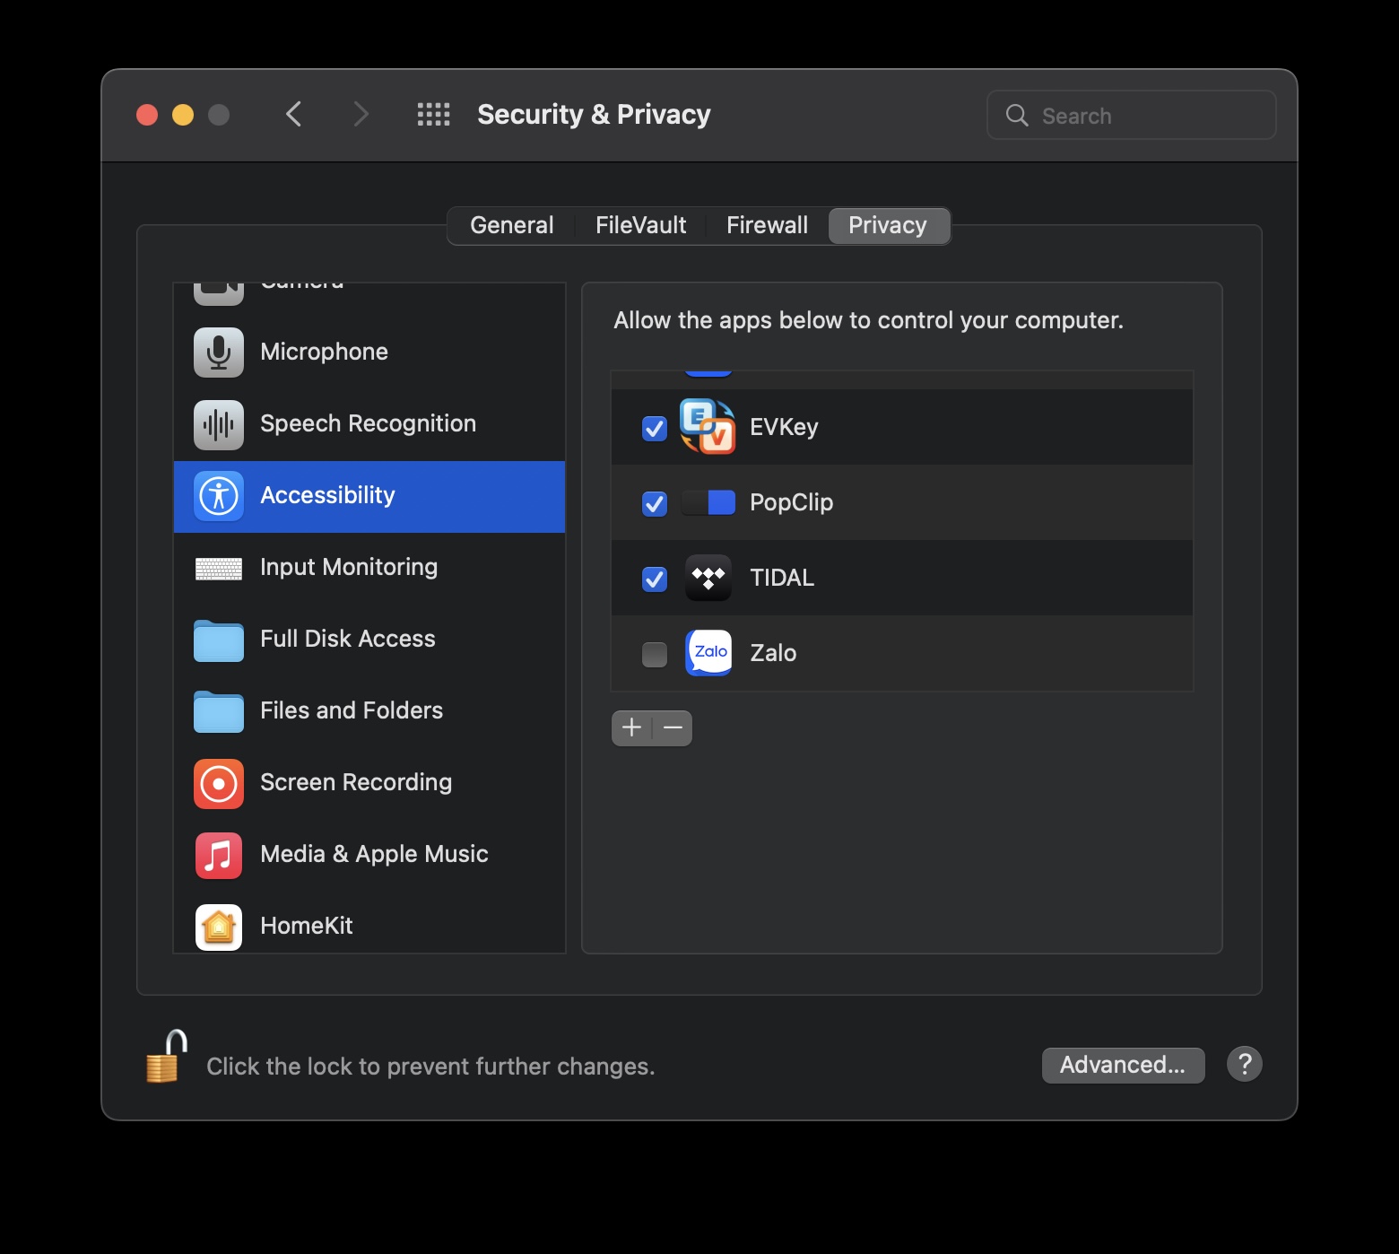Viewport: 1399px width, 1254px height.
Task: Enable the Zalo checkbox
Action: tap(655, 655)
